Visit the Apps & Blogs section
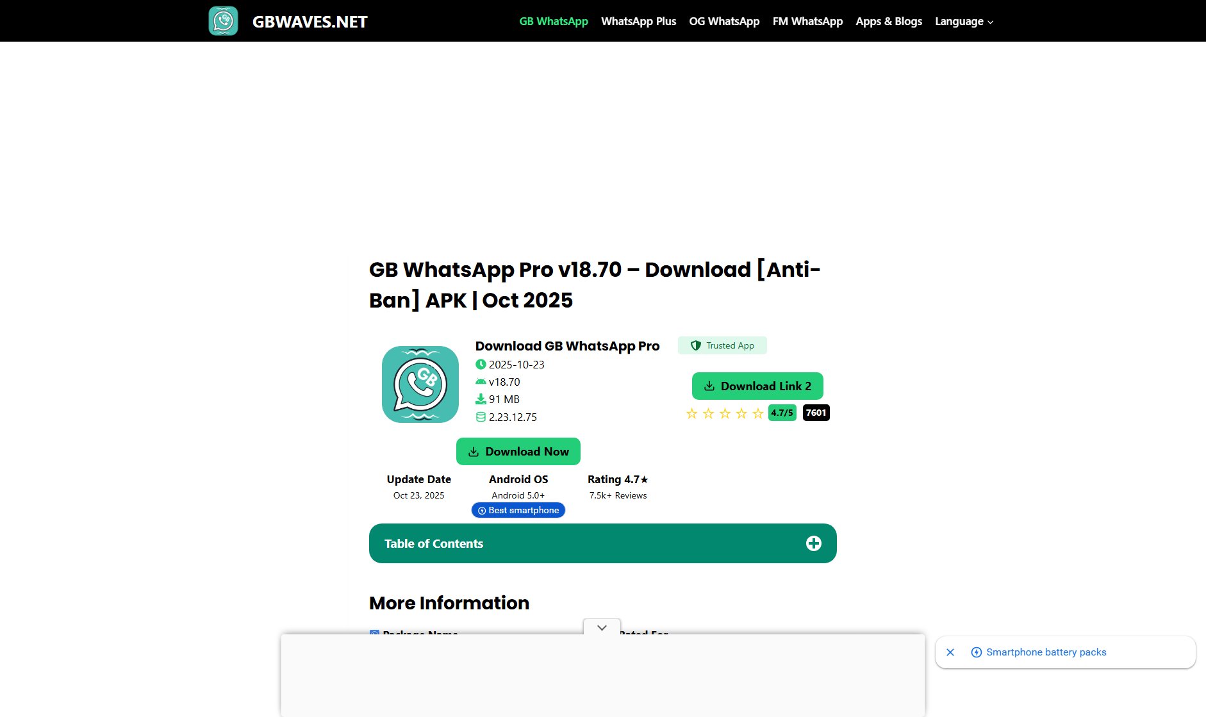This screenshot has height=717, width=1206. pos(889,21)
